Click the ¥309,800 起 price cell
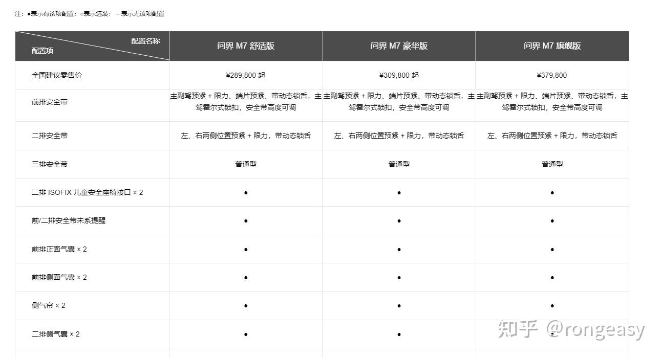Image resolution: width=661 pixels, height=358 pixels. point(399,75)
